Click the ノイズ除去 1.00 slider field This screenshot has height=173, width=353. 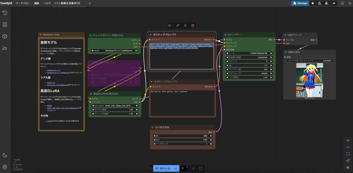click(249, 77)
